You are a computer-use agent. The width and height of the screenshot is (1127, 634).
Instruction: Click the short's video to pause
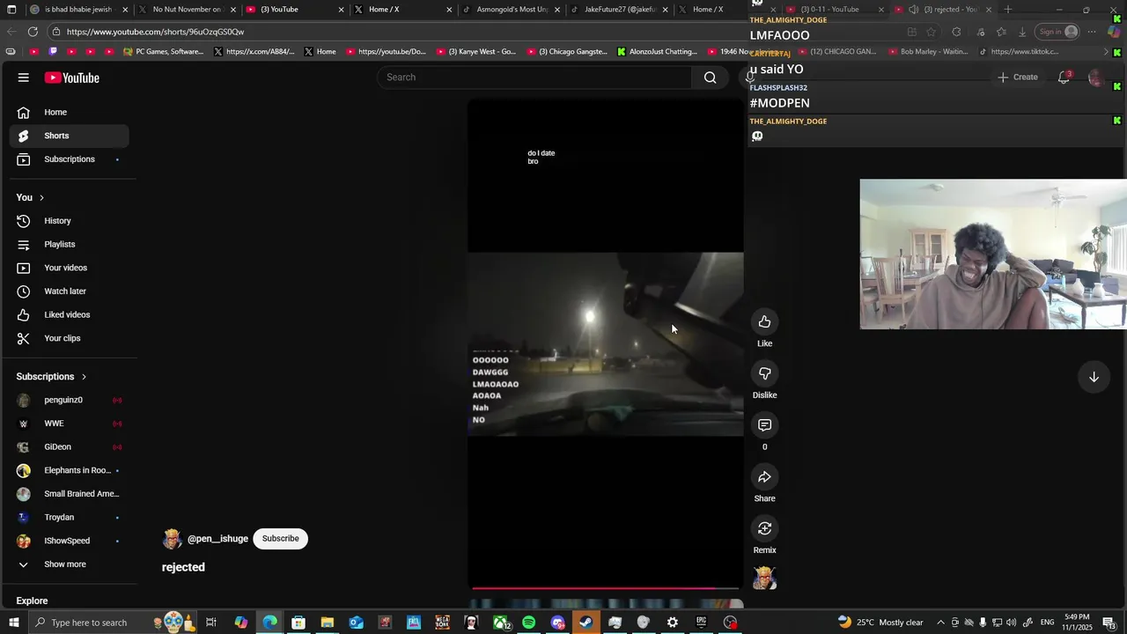pyautogui.click(x=605, y=343)
